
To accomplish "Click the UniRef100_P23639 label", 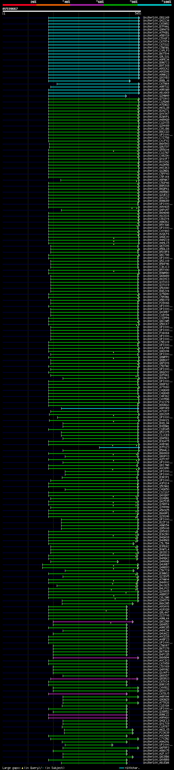I will pos(156,733).
